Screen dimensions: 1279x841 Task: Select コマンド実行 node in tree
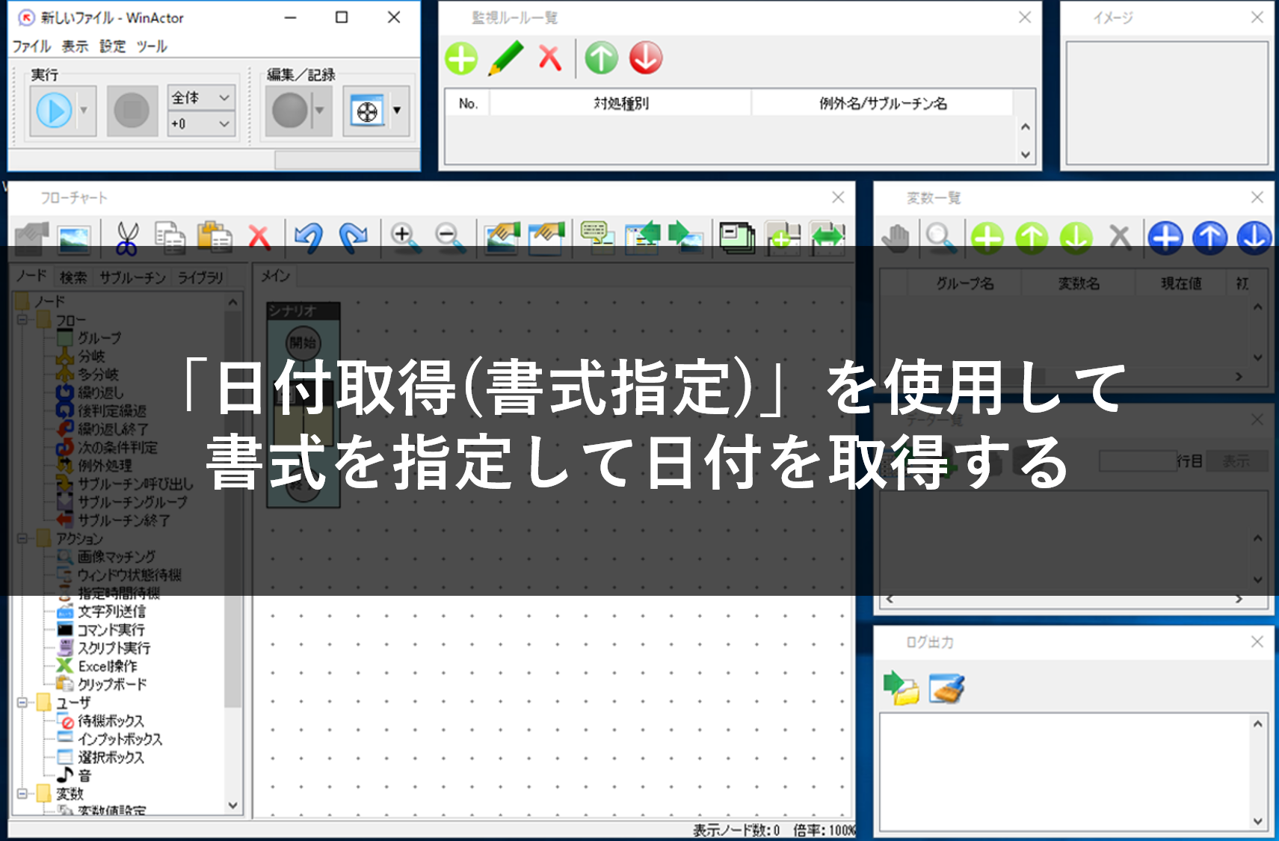click(x=111, y=629)
